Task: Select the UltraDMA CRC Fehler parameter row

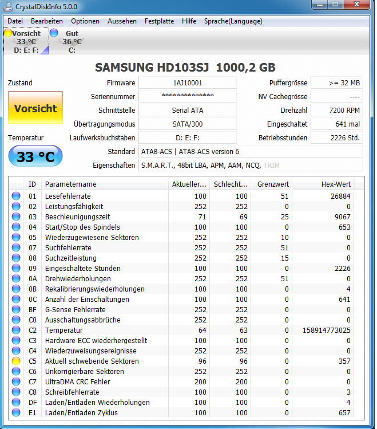Action: (x=182, y=381)
